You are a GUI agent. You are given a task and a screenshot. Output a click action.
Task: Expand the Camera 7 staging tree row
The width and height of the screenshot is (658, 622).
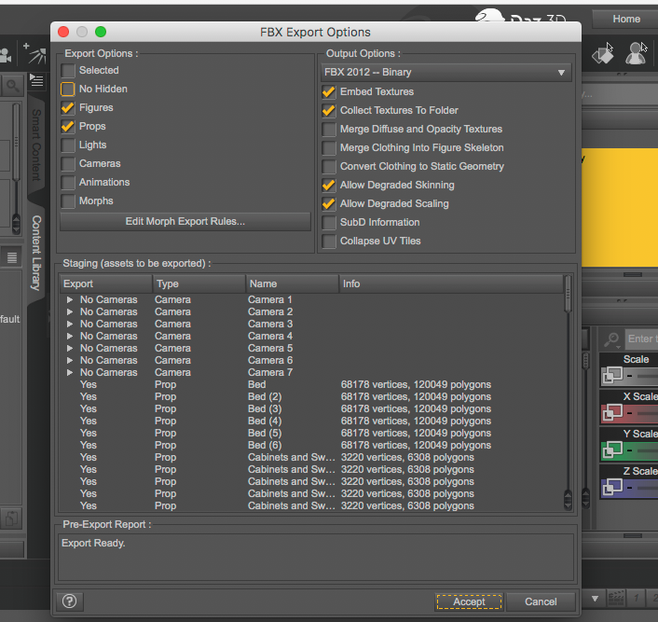click(x=70, y=373)
